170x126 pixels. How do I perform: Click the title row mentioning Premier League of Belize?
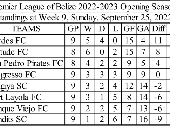[85, 7]
